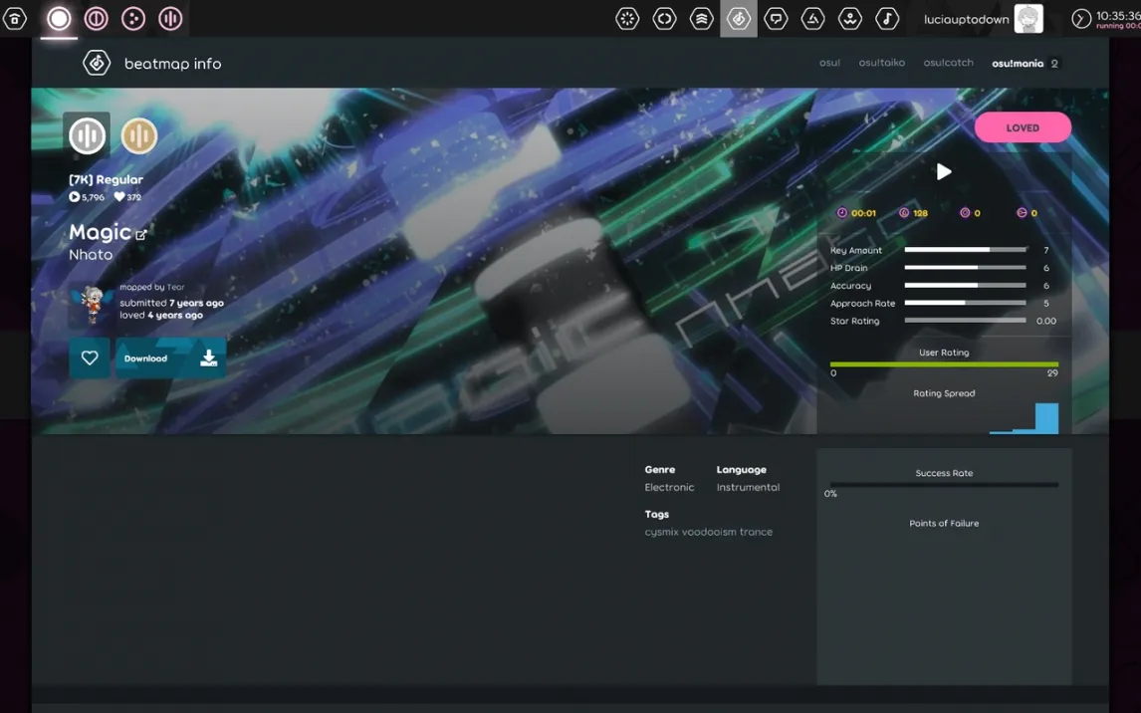The width and height of the screenshot is (1141, 713).
Task: Select the osu!mania ruleset icon in toolbar
Action: tap(170, 18)
